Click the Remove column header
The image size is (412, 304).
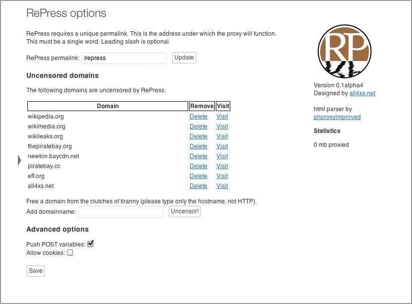202,106
